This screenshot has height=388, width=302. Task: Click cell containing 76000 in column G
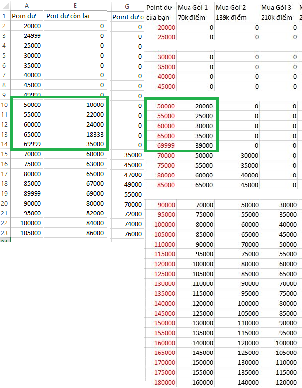click(127, 234)
